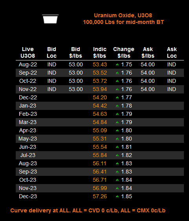Select the 'May-23' row label

coord(28,139)
